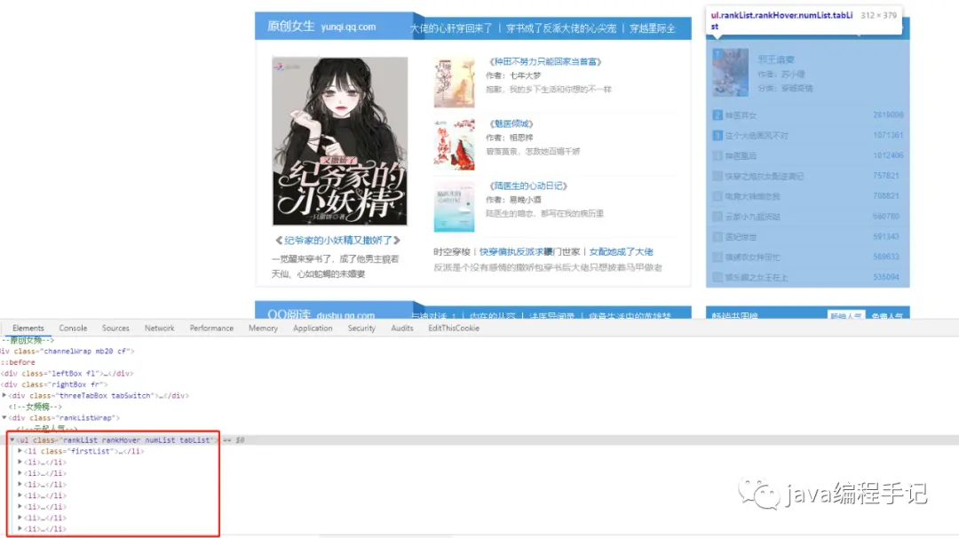The width and height of the screenshot is (959, 538).
Task: Click the 原创女生 site logo
Action: coord(286,27)
